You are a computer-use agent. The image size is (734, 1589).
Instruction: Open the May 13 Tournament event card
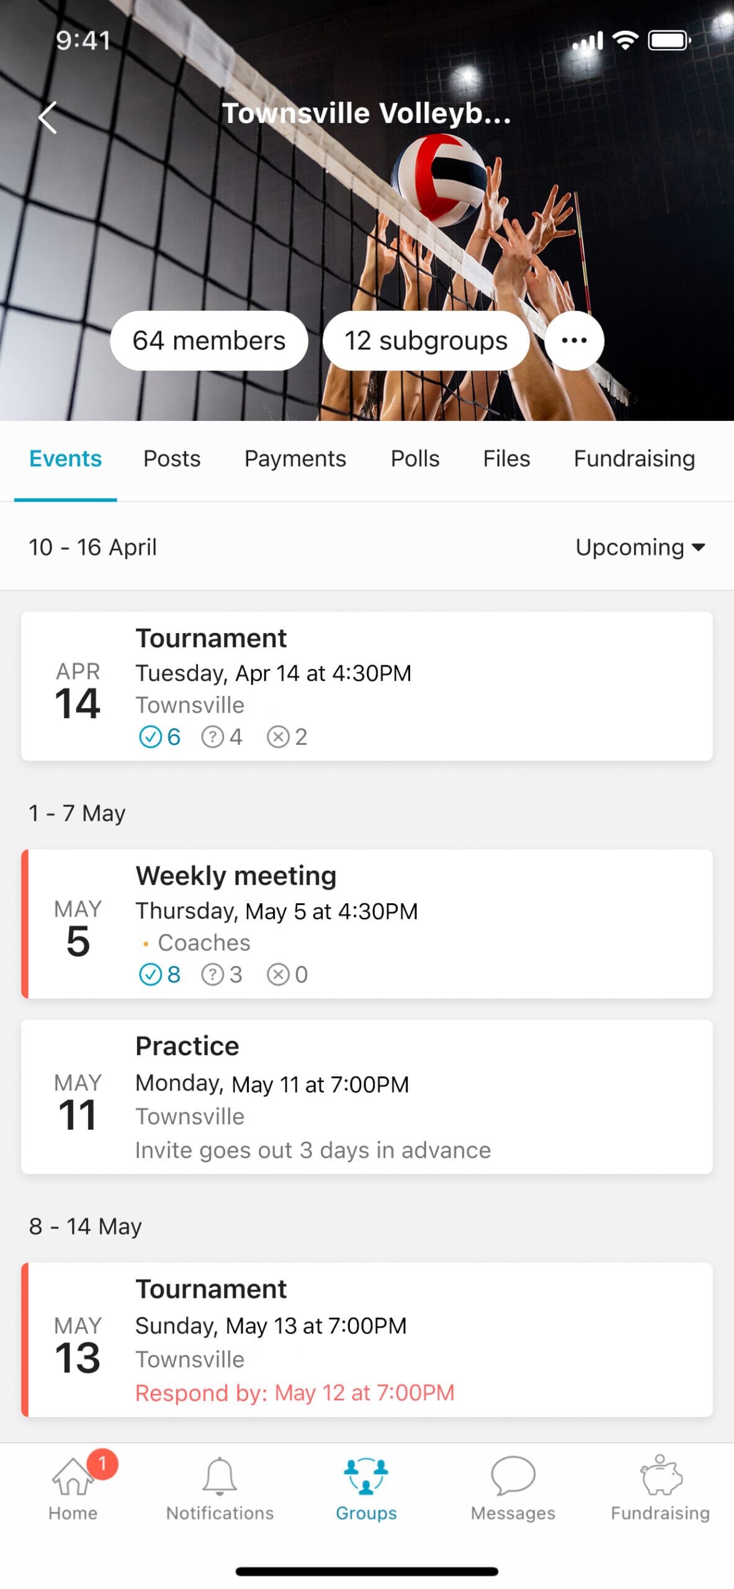366,1339
